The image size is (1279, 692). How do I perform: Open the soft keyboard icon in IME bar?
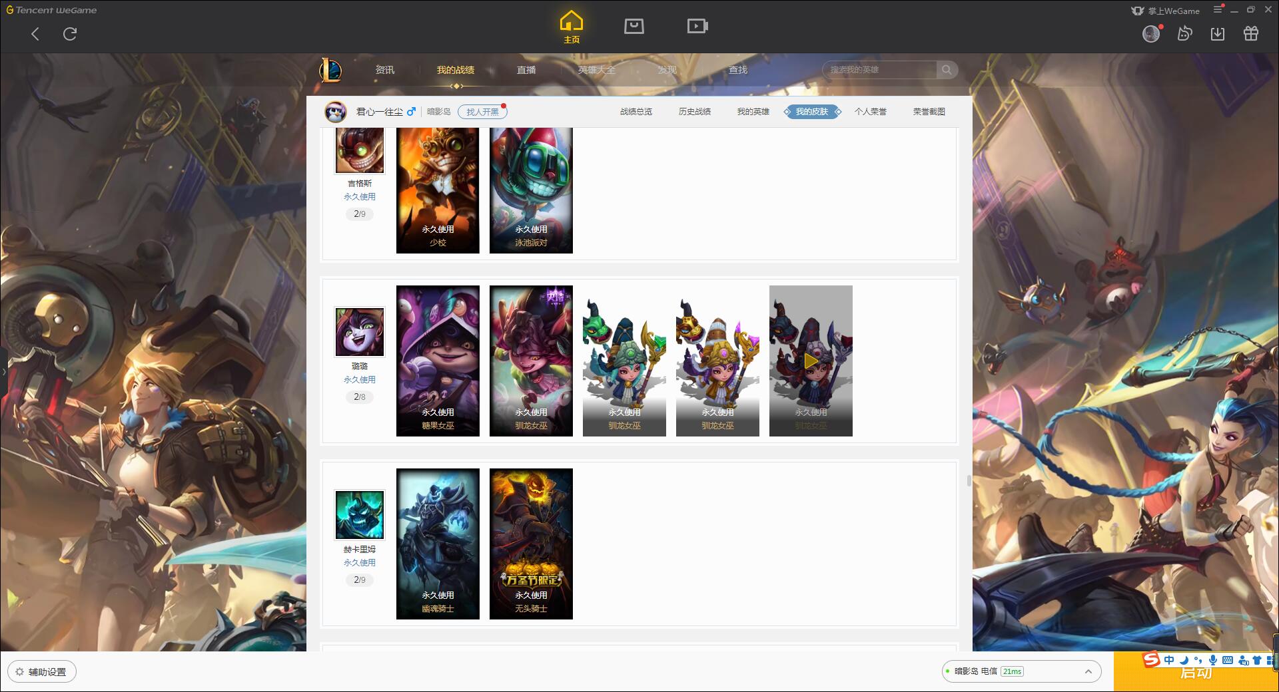click(x=1228, y=660)
